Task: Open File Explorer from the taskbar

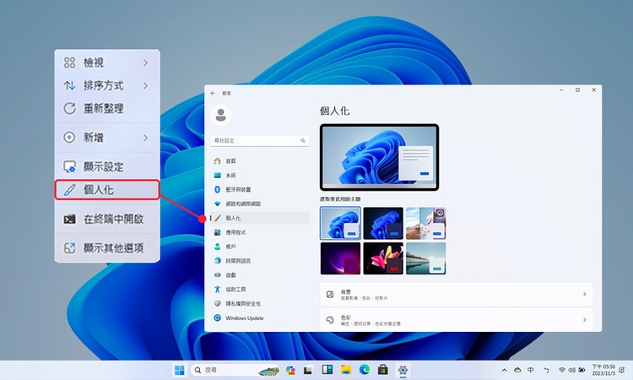Action: point(346,370)
